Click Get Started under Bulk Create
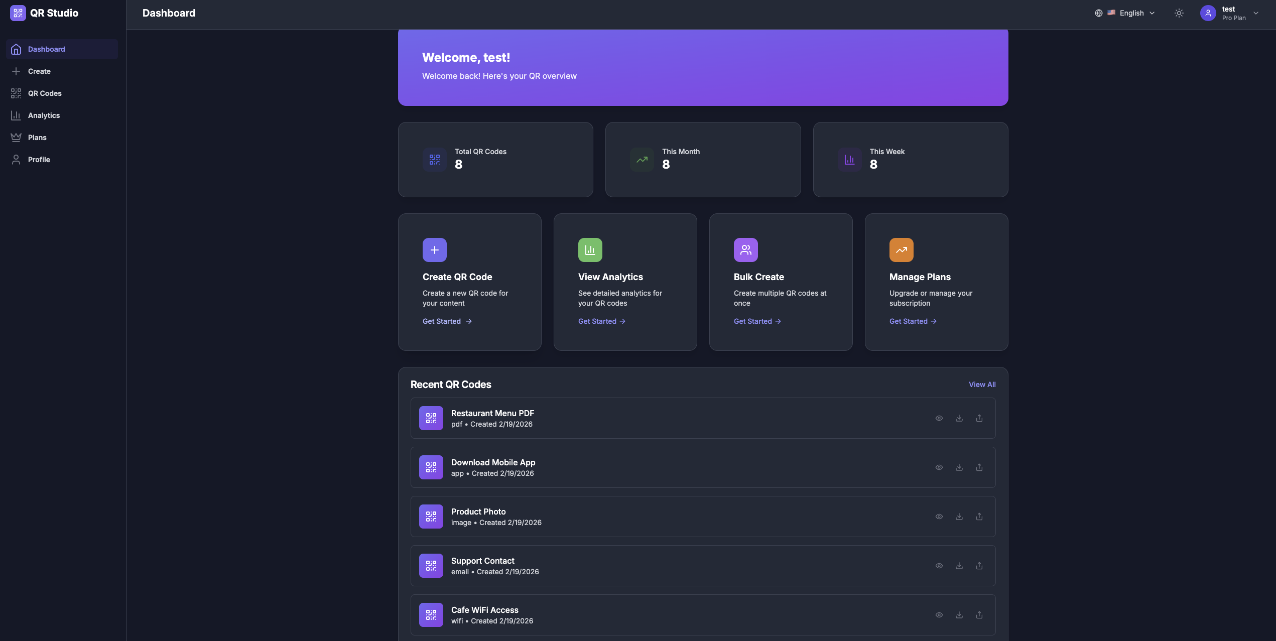Image resolution: width=1276 pixels, height=641 pixels. click(757, 321)
